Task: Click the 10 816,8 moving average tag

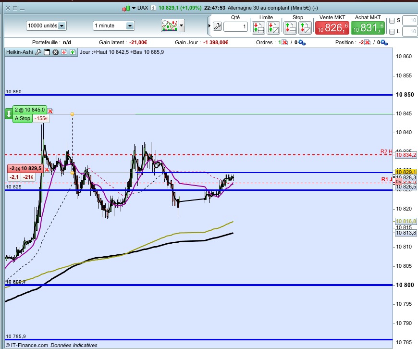Action: click(406, 221)
